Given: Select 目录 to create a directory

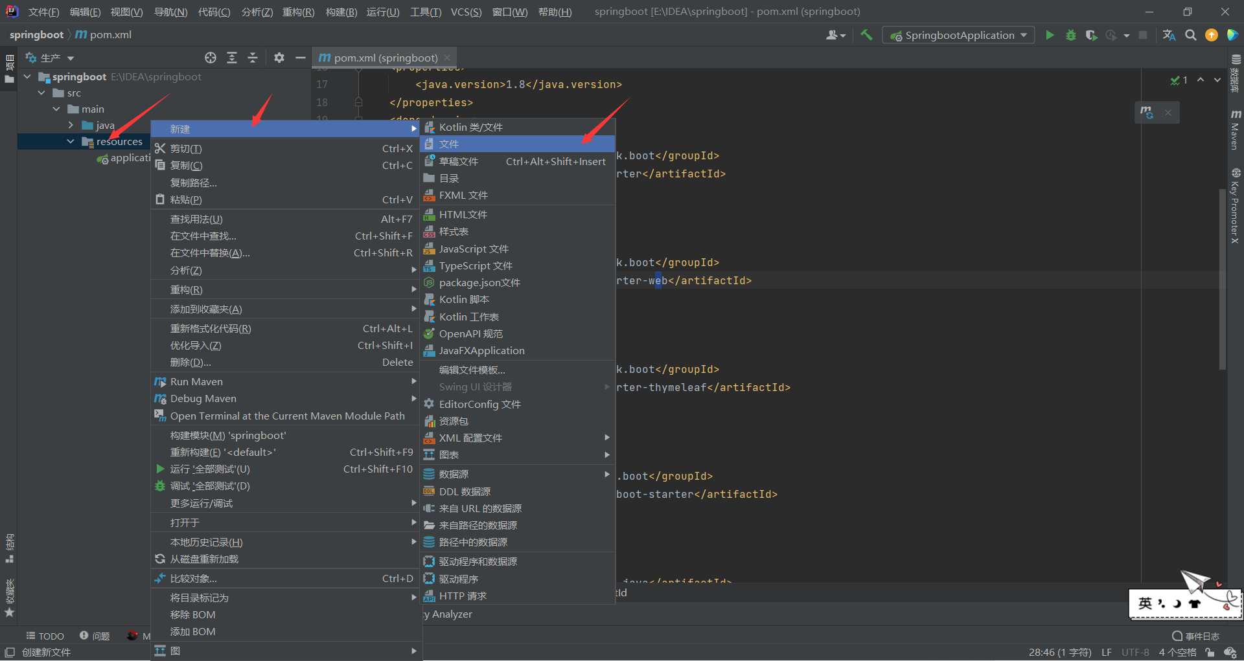Looking at the screenshot, I should [x=517, y=178].
